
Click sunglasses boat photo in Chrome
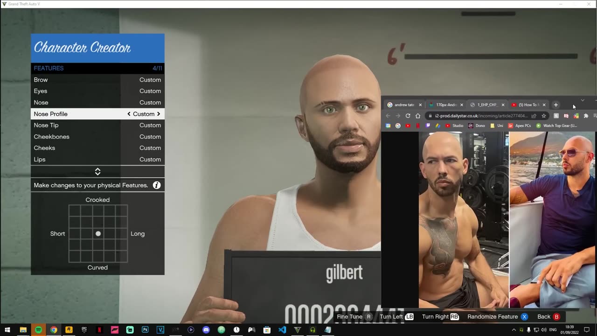tap(553, 220)
